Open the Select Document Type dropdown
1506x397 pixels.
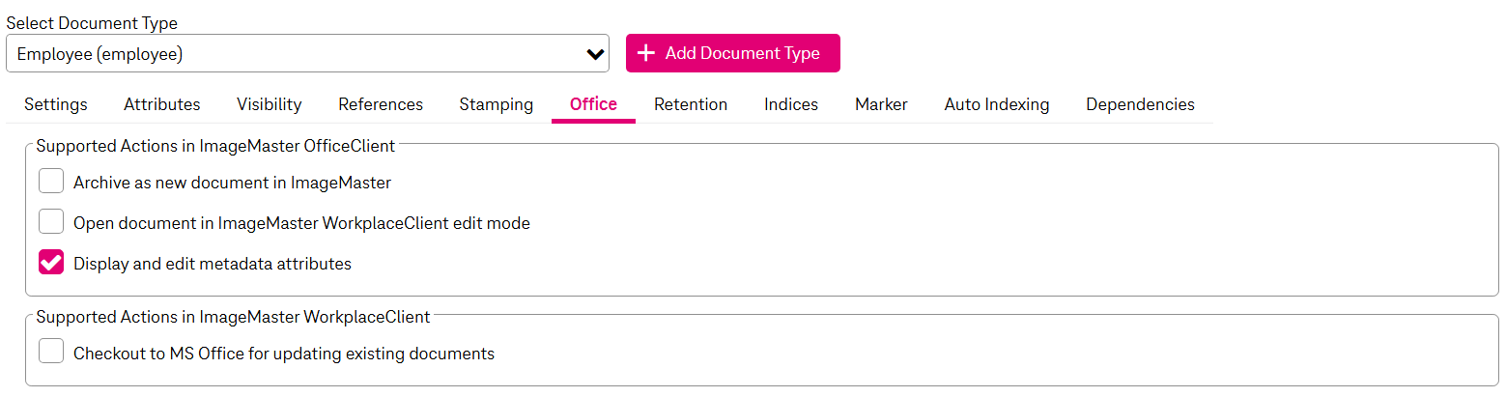[x=307, y=54]
